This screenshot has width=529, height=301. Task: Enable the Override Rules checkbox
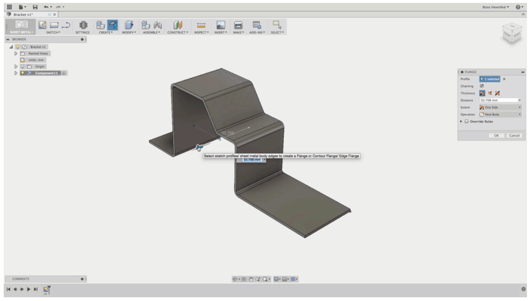coord(466,121)
